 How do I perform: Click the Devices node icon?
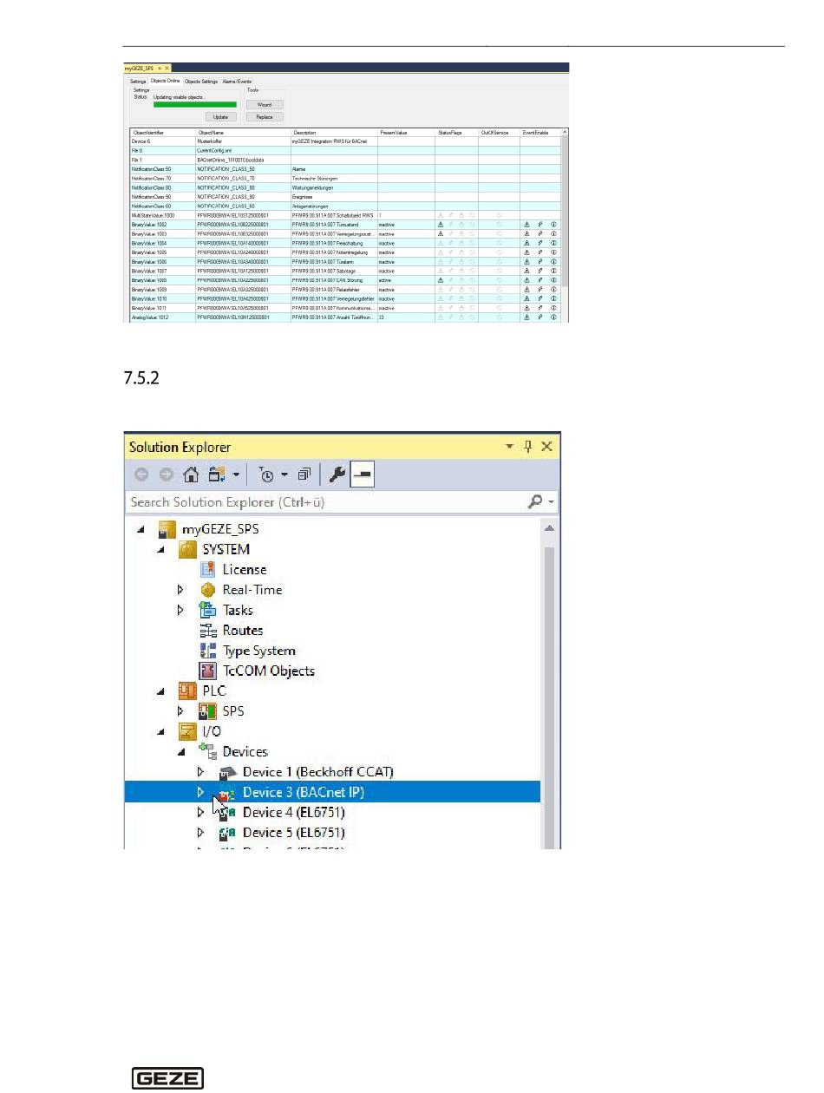(208, 752)
